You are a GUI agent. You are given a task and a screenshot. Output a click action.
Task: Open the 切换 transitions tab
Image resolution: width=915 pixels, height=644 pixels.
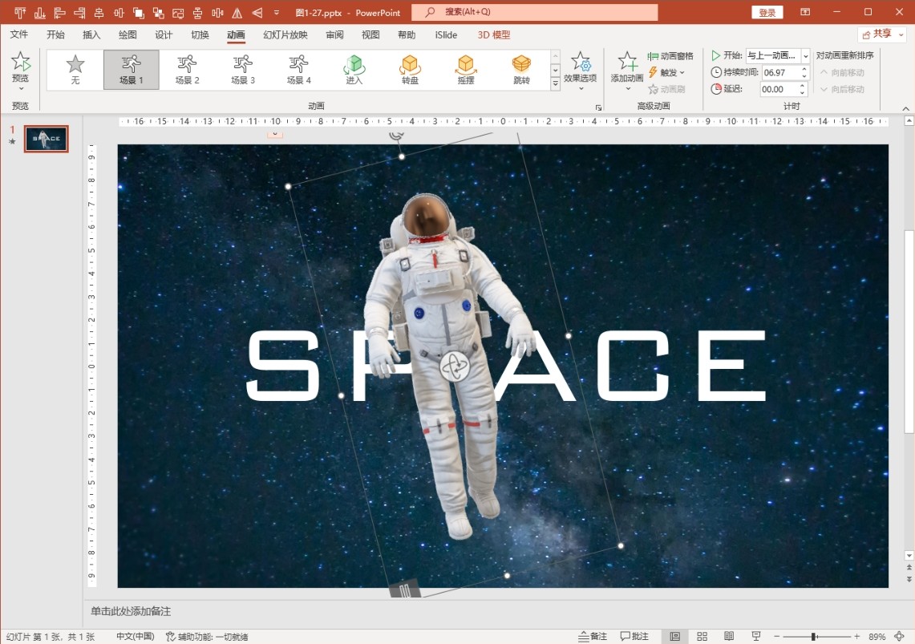click(x=200, y=35)
